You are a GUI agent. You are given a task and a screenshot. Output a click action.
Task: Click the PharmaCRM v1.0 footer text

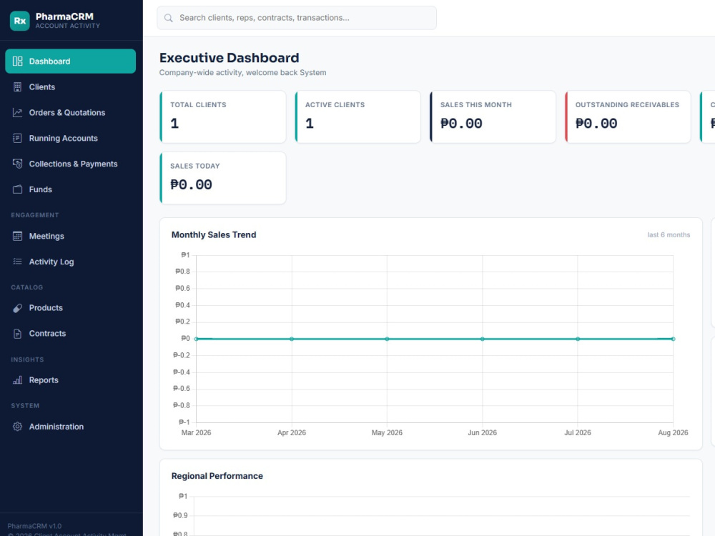(x=34, y=526)
